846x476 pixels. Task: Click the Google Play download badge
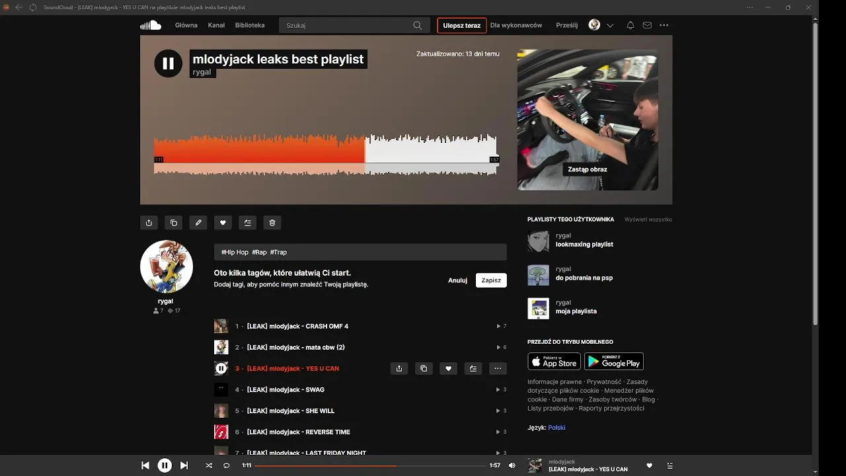pyautogui.click(x=614, y=361)
